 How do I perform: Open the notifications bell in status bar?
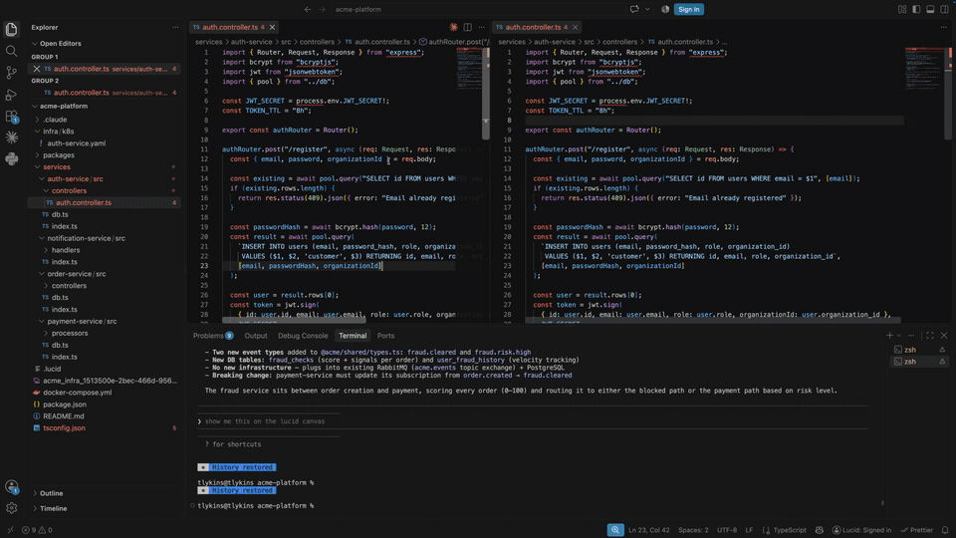[944, 530]
